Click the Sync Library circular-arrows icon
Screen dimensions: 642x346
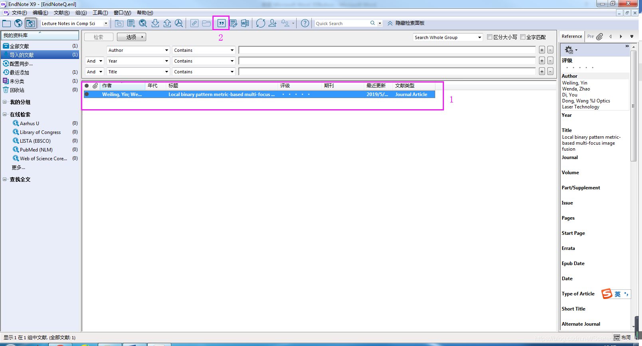point(261,24)
